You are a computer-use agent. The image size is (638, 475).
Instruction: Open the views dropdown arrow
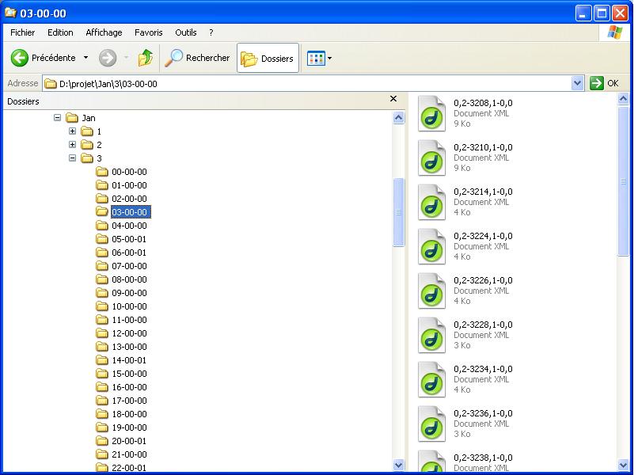(x=329, y=59)
